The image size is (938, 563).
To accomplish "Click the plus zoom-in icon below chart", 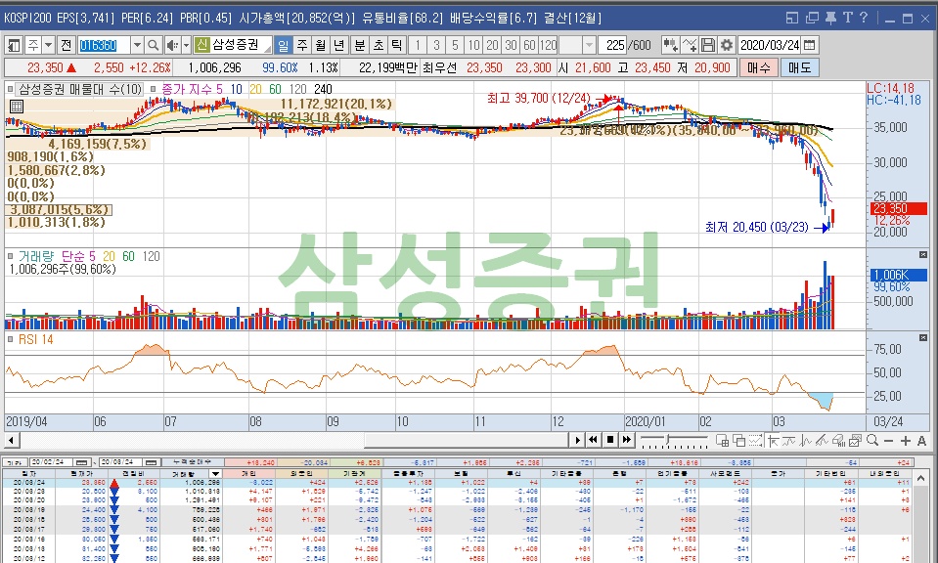I will point(906,441).
